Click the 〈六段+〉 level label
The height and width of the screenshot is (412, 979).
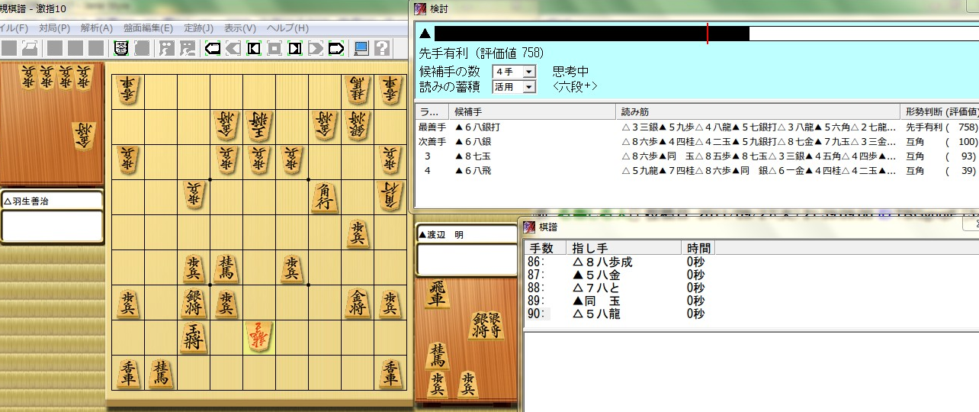click(575, 87)
